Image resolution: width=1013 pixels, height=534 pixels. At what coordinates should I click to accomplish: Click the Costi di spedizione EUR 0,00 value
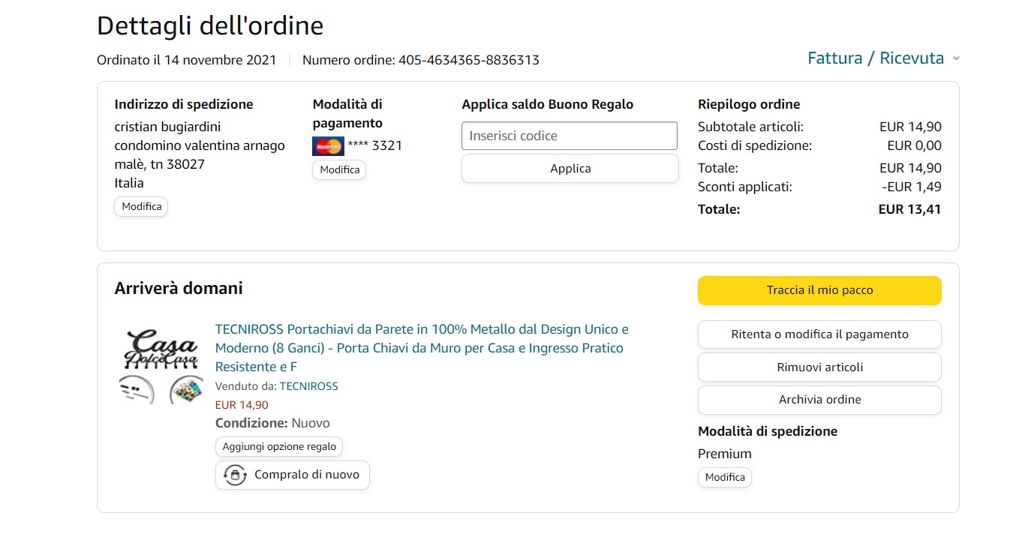pyautogui.click(x=914, y=145)
